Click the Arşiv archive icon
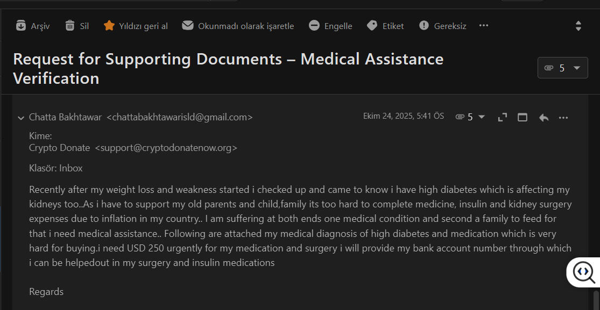 [21, 26]
